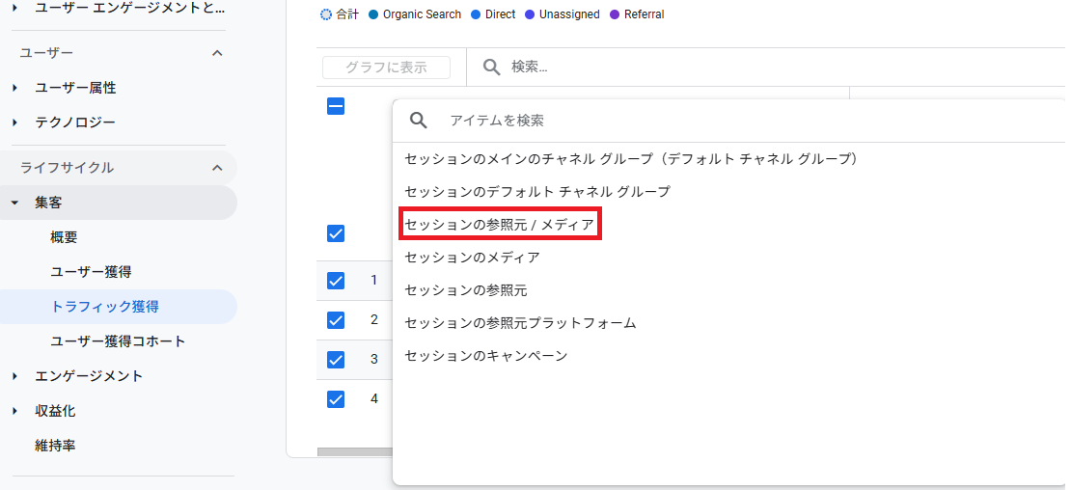Collapse the ライフサイクル section chevron

coord(217,167)
